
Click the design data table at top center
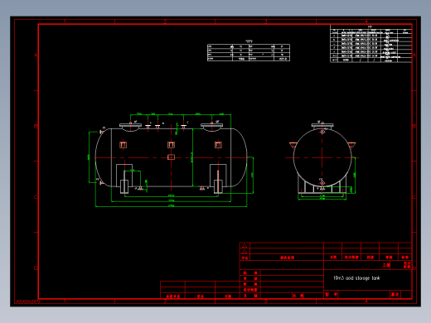click(x=249, y=52)
